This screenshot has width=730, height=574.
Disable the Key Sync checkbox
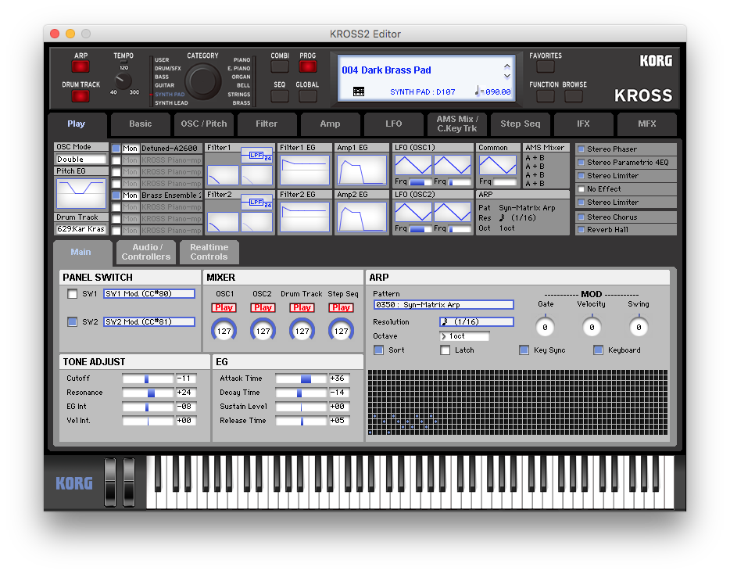[x=524, y=350]
